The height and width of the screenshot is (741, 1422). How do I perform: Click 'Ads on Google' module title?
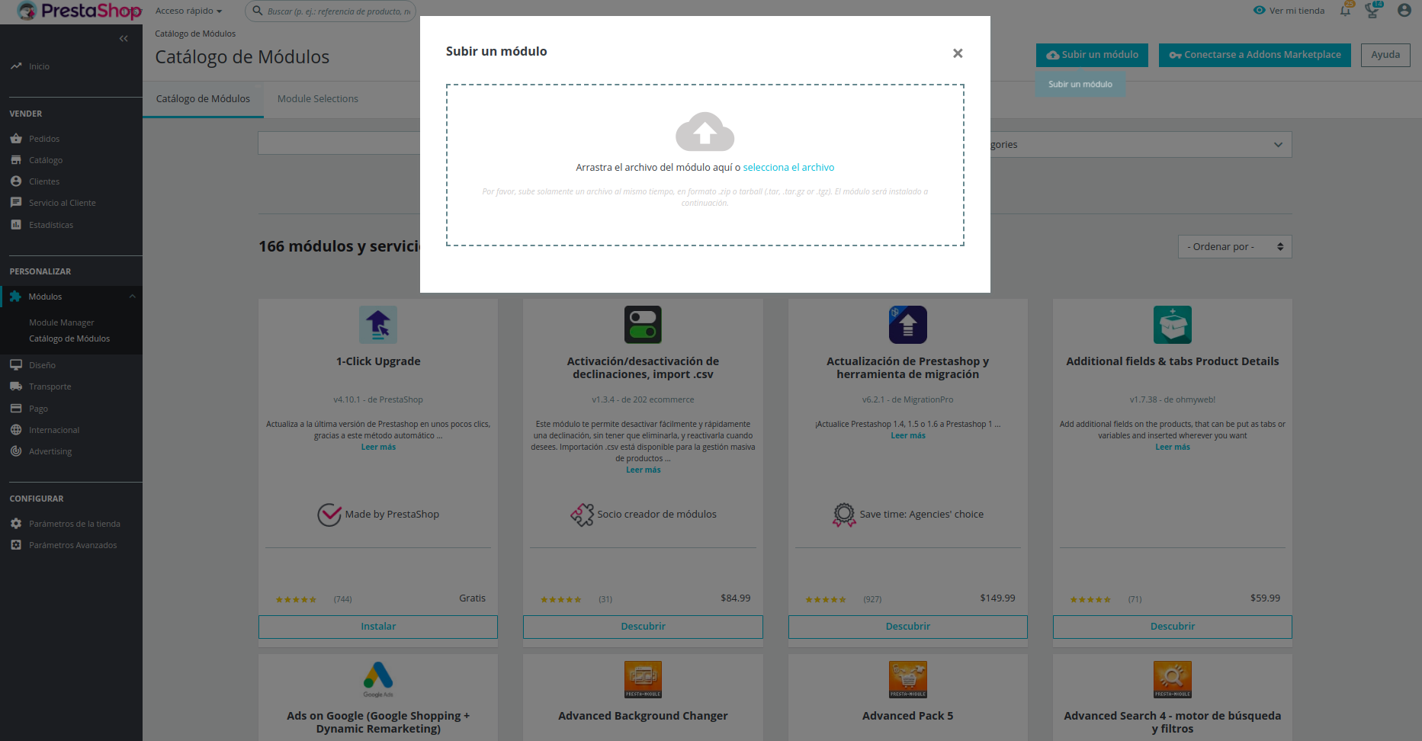click(378, 722)
